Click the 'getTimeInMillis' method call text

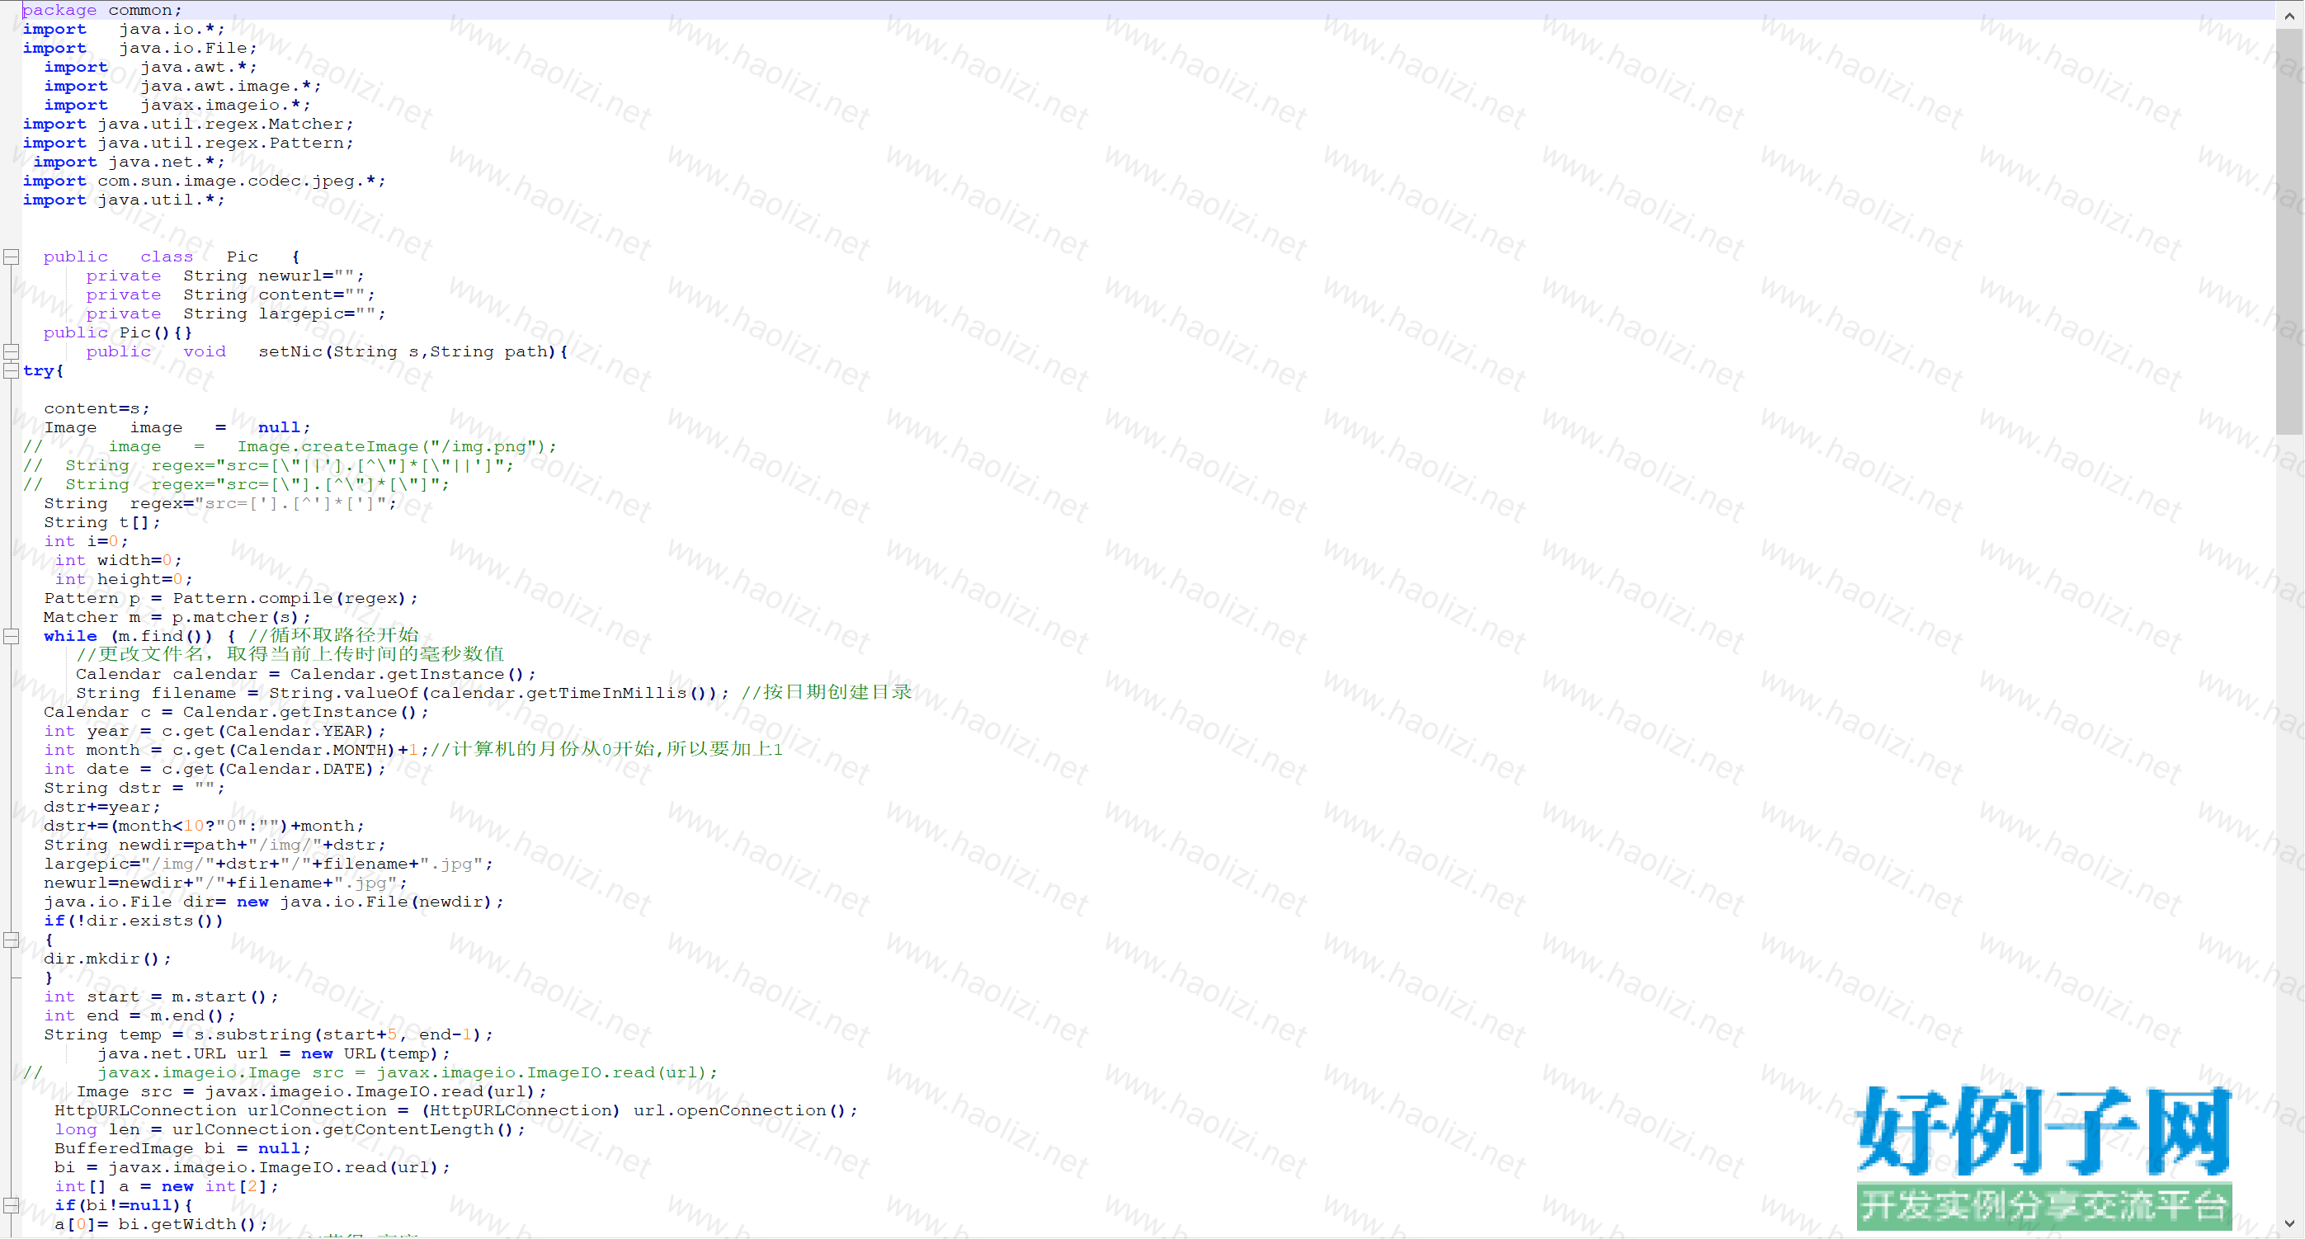[x=606, y=693]
